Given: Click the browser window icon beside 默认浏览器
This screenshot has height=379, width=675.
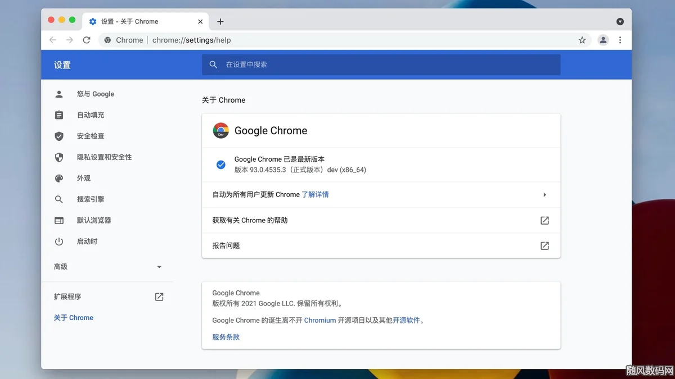Looking at the screenshot, I should (59, 220).
